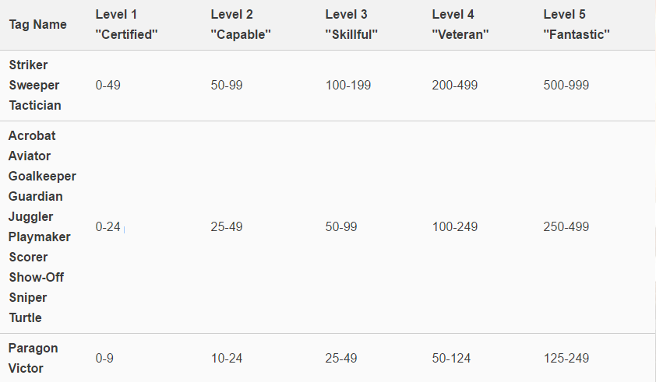
Task: Select the Playmaker tag name
Action: tap(39, 237)
